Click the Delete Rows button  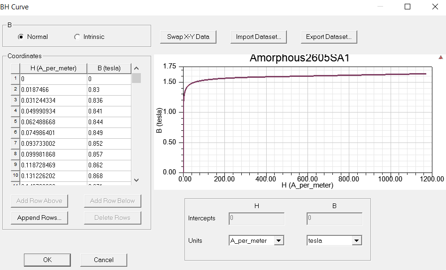pos(112,217)
